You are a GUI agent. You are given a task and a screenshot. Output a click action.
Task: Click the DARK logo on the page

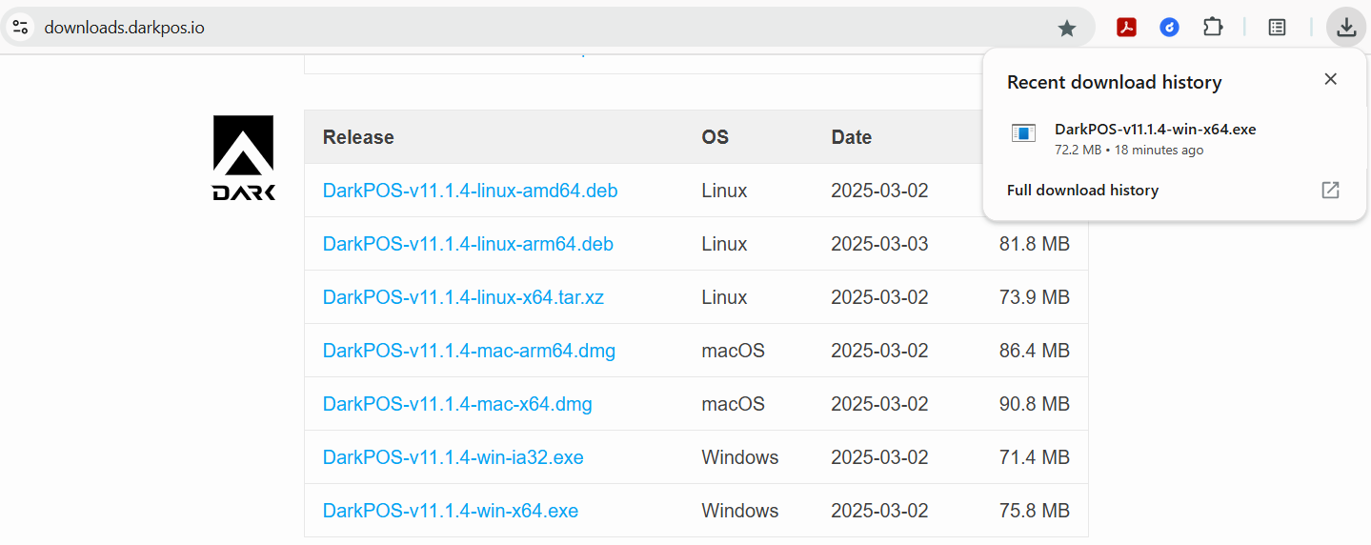click(244, 158)
